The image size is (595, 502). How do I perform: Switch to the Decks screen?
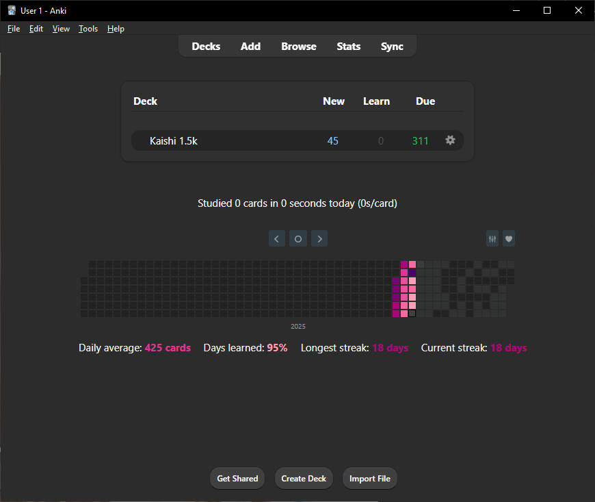(206, 47)
